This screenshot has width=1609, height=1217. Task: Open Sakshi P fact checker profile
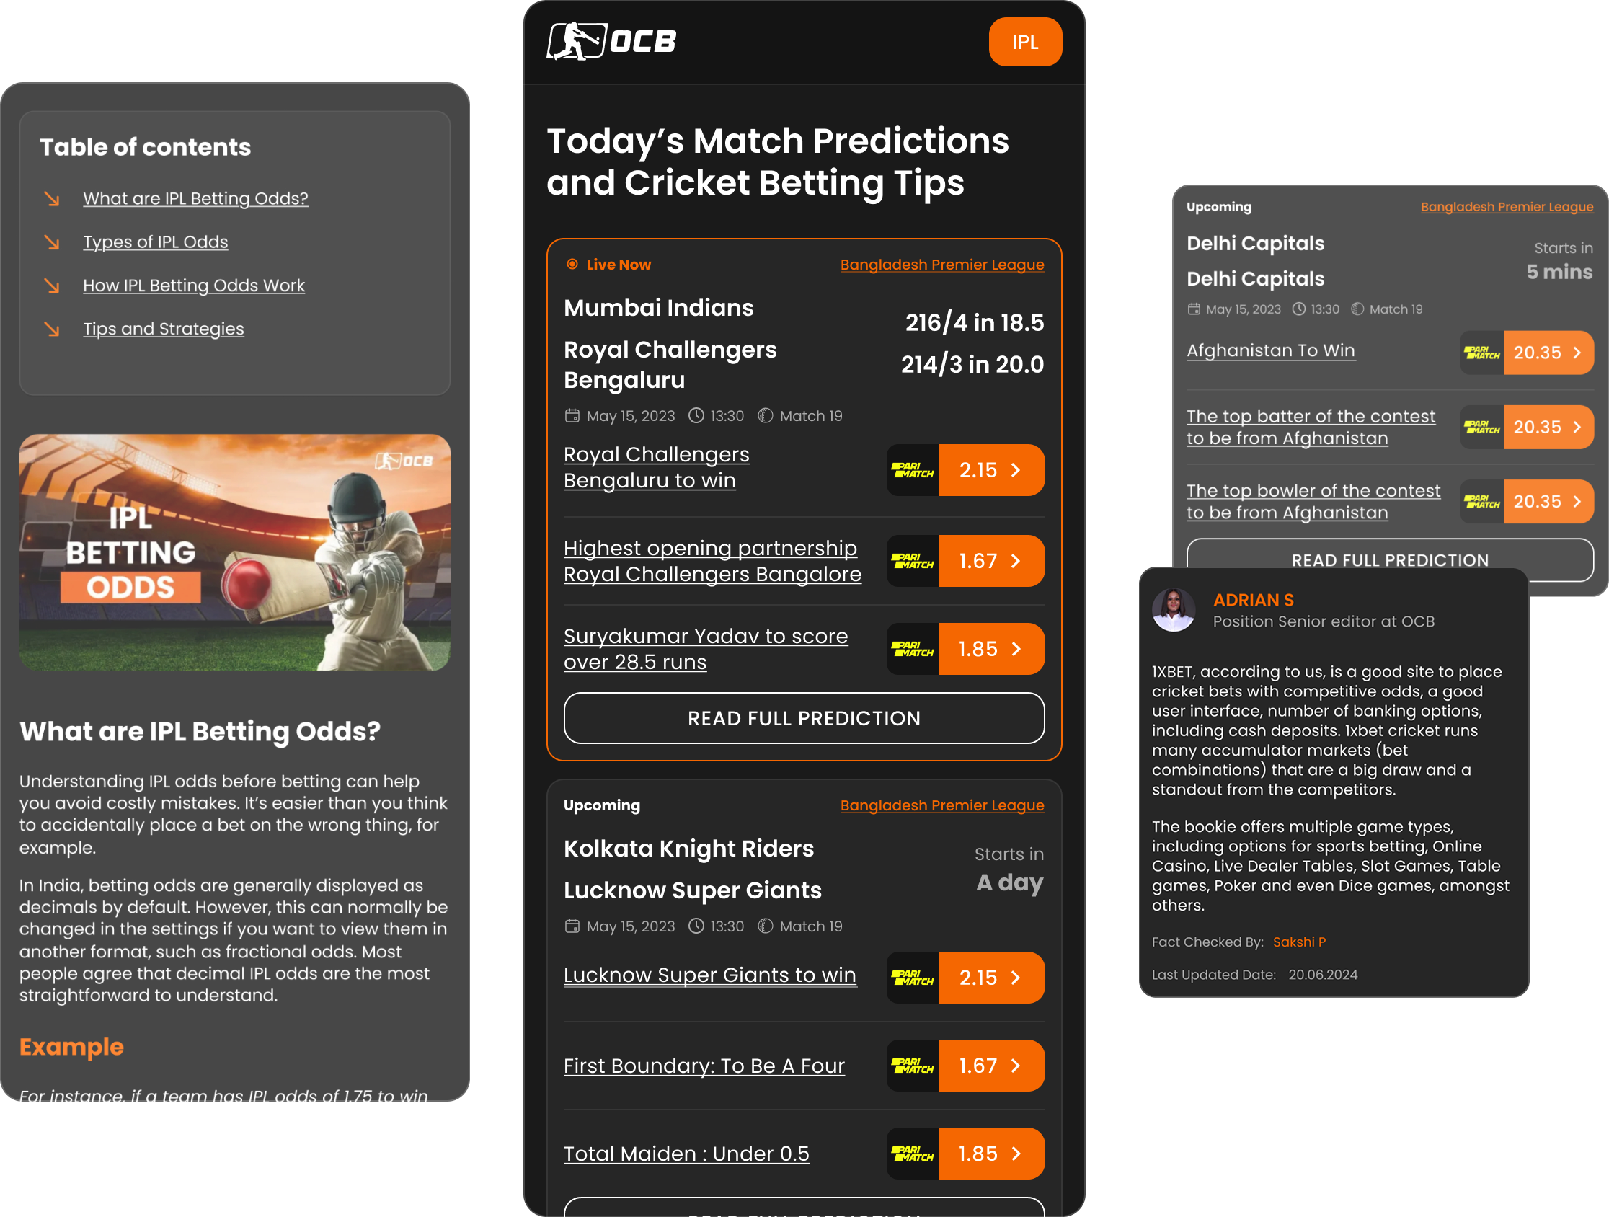click(1298, 942)
